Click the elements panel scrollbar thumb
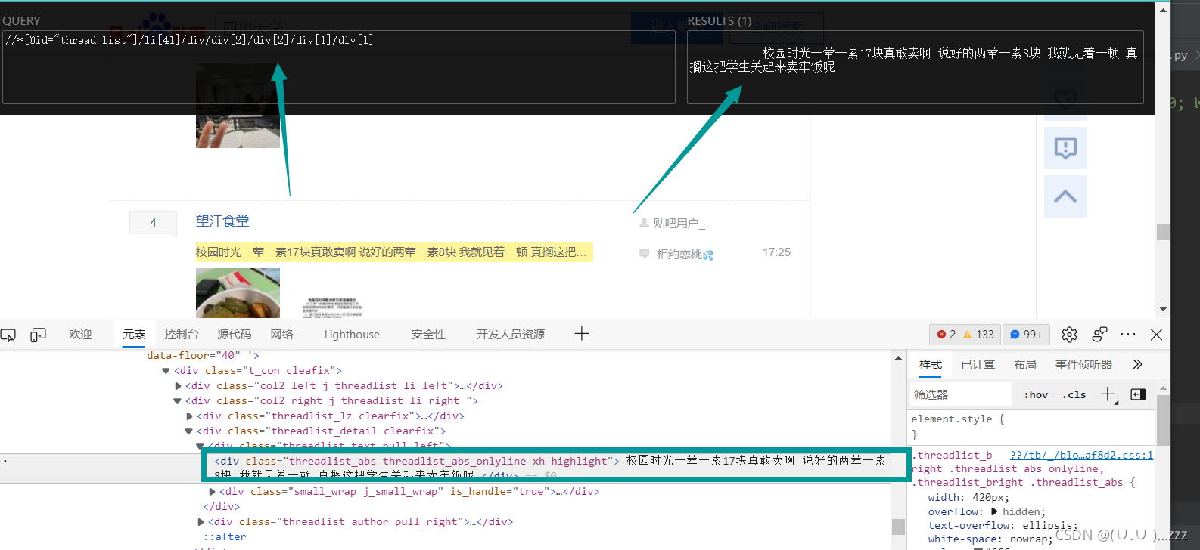This screenshot has width=1200, height=550. click(x=898, y=527)
